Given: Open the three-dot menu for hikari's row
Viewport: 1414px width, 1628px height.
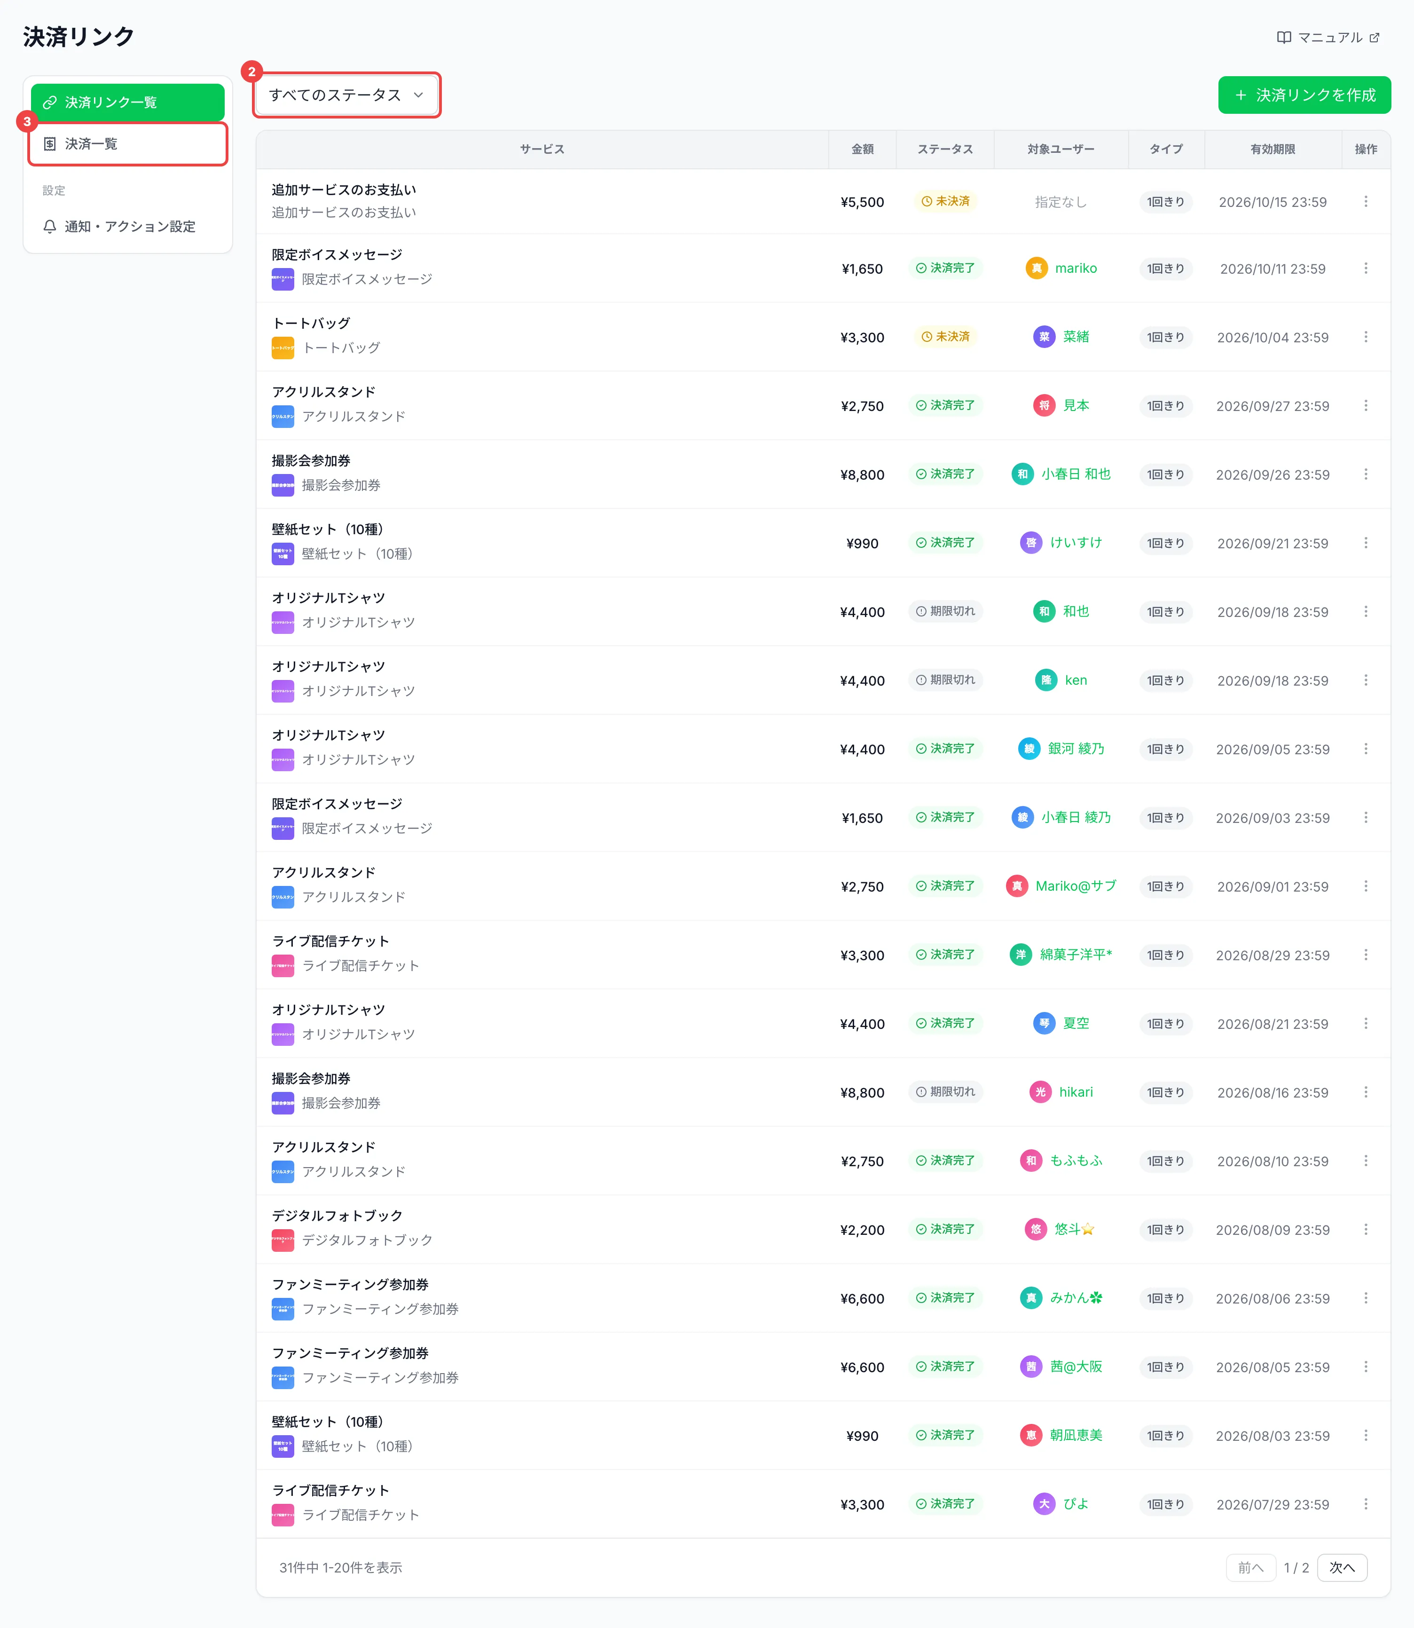Looking at the screenshot, I should click(1366, 1092).
